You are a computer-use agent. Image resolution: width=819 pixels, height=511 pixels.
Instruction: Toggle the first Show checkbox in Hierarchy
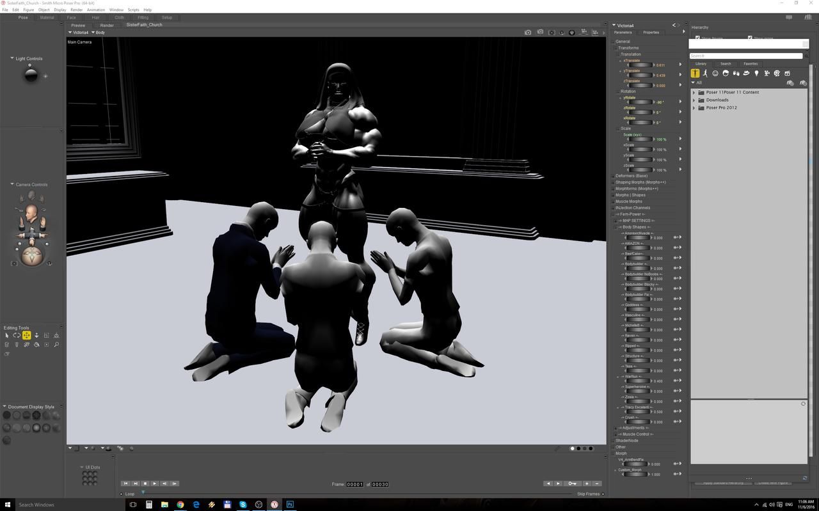(x=697, y=38)
